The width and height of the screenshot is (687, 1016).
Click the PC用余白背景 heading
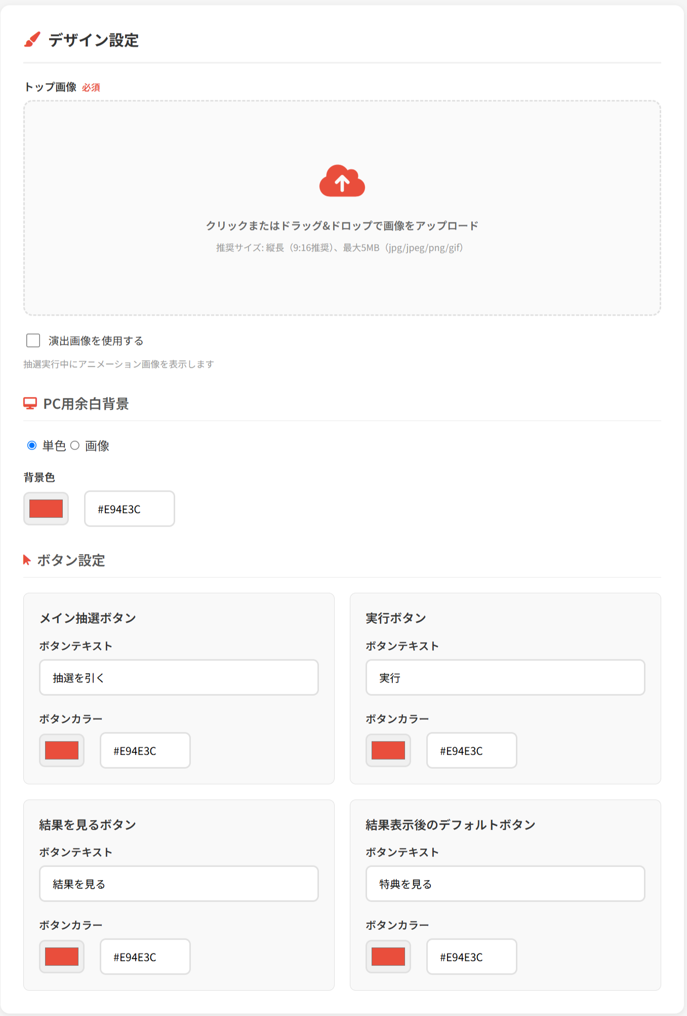86,404
